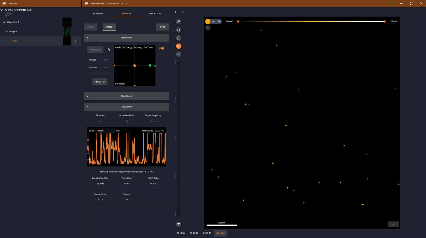Click the RECENTER button

100,82
